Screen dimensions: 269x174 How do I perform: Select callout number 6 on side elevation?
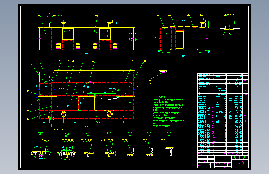[x=201, y=15]
